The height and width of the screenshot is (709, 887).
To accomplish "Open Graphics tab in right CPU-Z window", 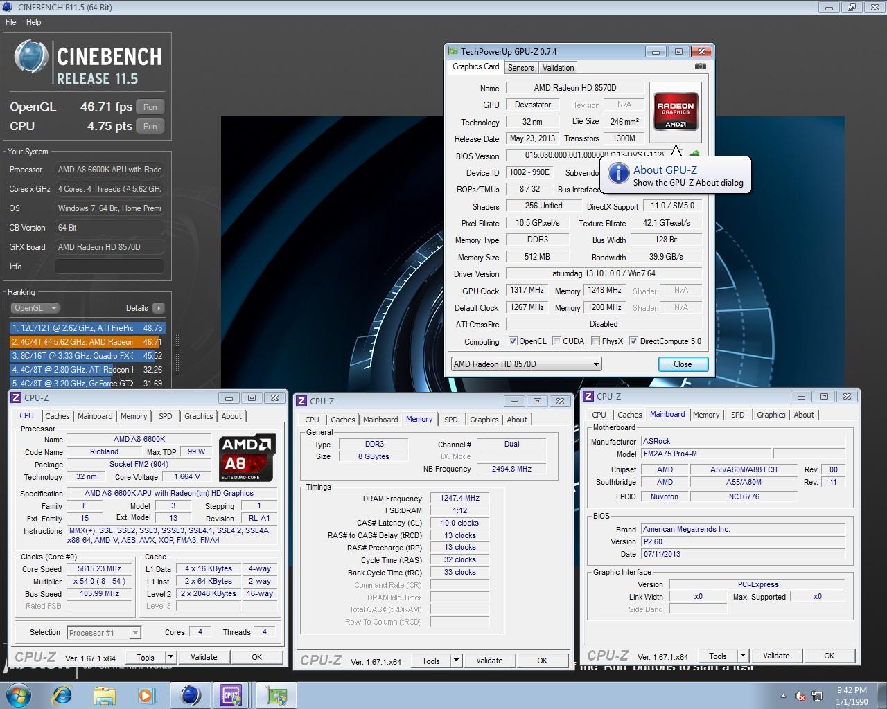I will coord(771,415).
